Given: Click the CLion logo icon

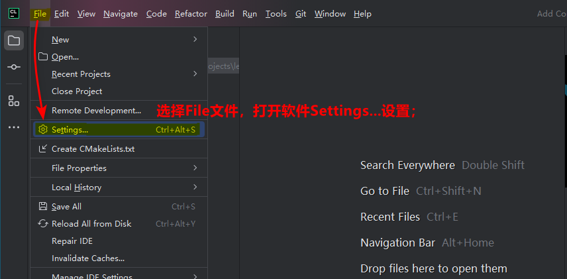Looking at the screenshot, I should pos(14,13).
